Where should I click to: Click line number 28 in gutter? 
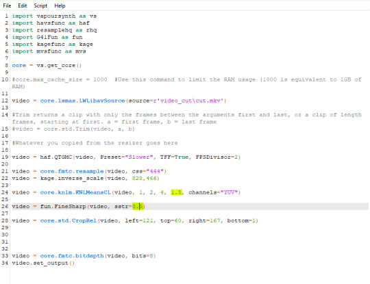click(5, 220)
